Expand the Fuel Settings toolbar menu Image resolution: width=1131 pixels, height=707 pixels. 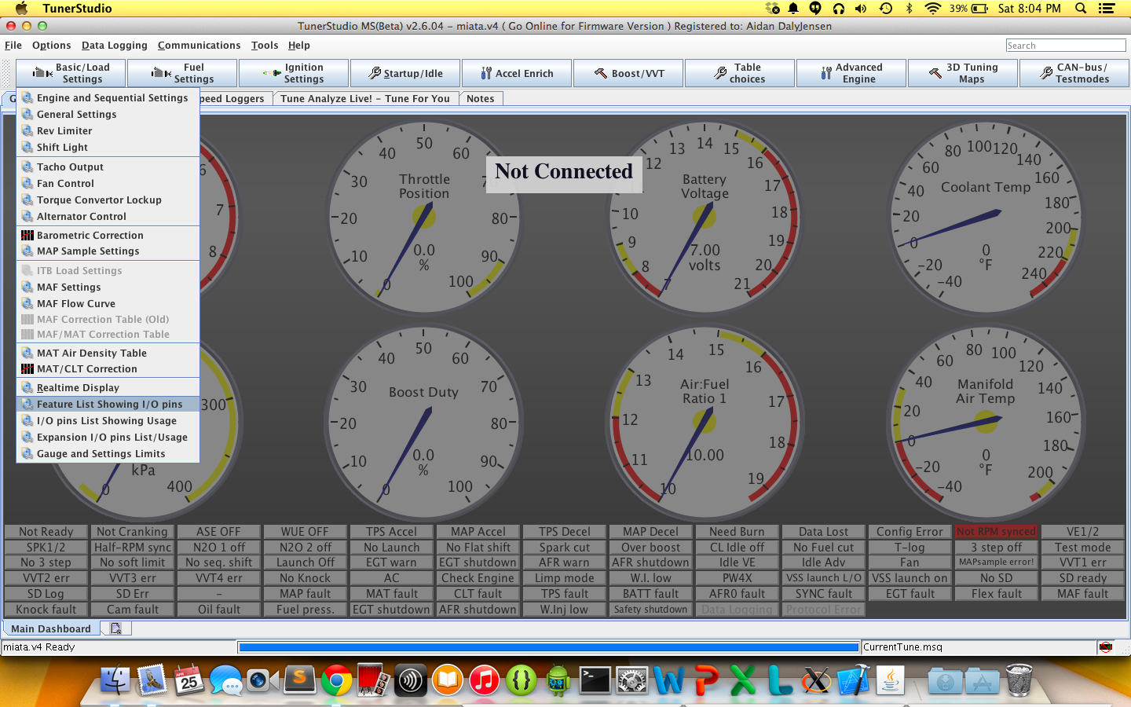tap(182, 73)
